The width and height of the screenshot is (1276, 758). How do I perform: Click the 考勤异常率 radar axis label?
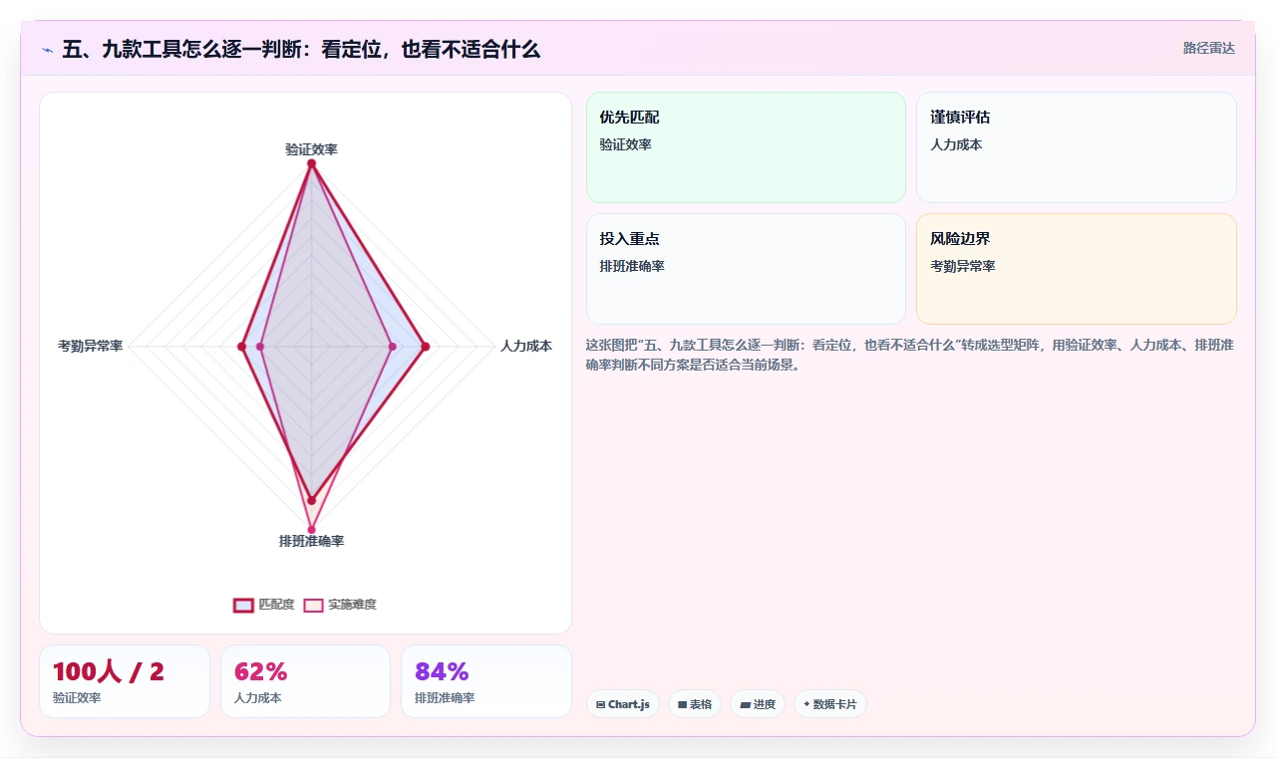click(90, 347)
